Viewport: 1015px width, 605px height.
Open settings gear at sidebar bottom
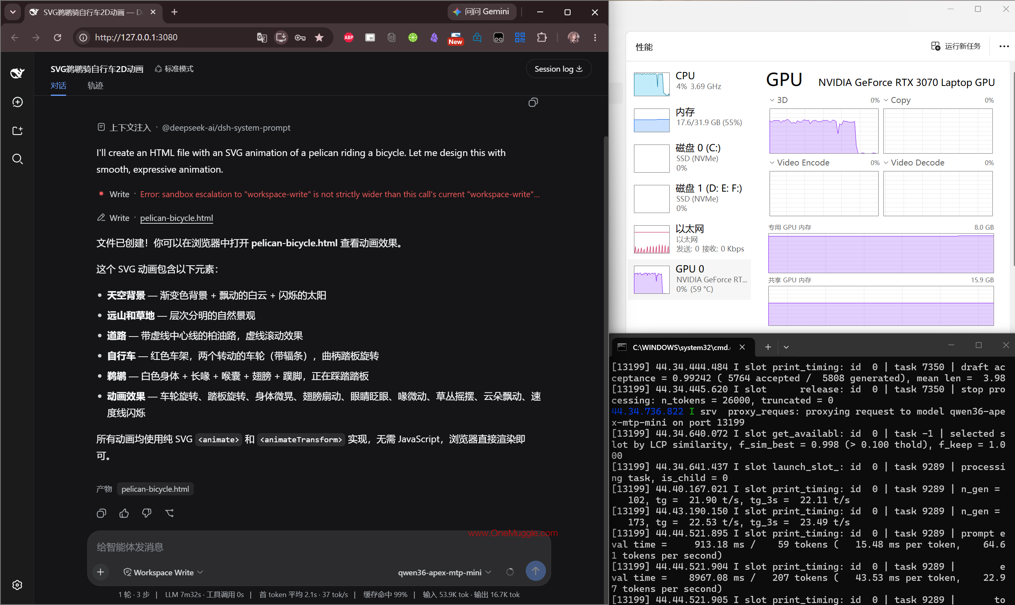click(17, 585)
